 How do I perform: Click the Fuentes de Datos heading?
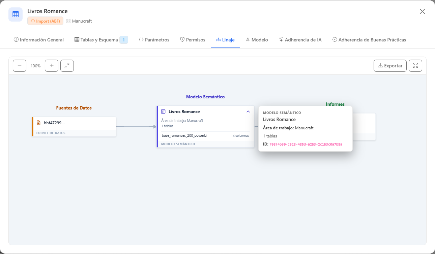tap(74, 108)
